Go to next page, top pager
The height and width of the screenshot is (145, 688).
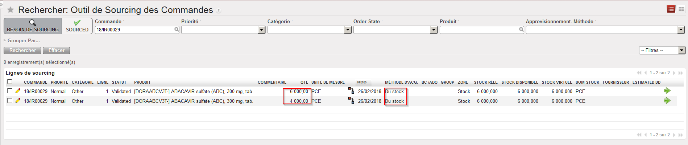point(674,73)
